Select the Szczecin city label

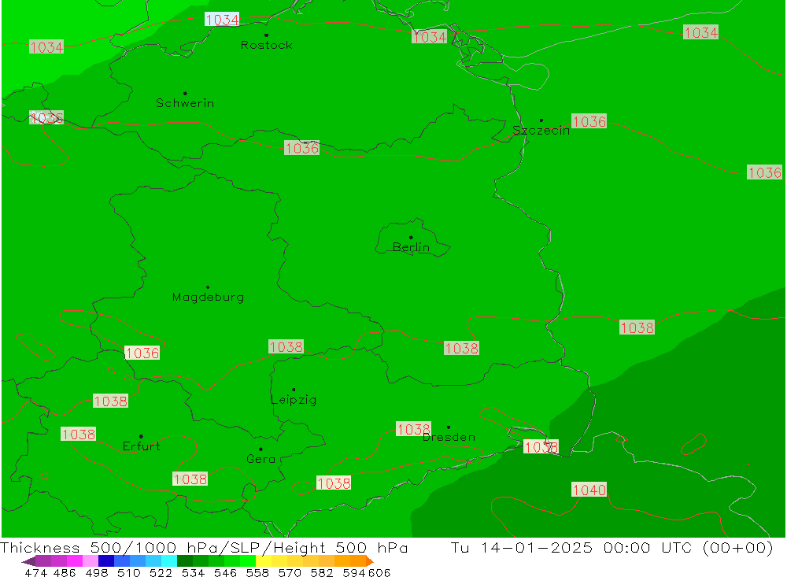point(541,131)
